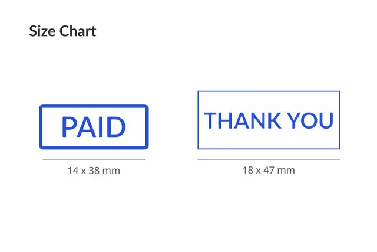The width and height of the screenshot is (377, 252).
Task: Click the 14 x 38 mm size label
Action: pos(94,171)
